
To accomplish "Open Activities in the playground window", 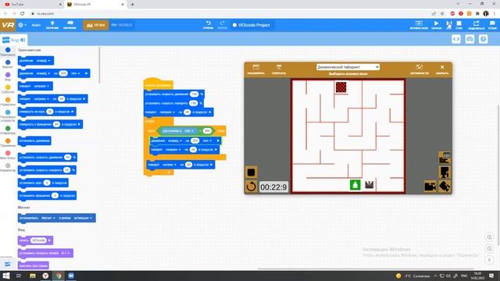I will [419, 69].
